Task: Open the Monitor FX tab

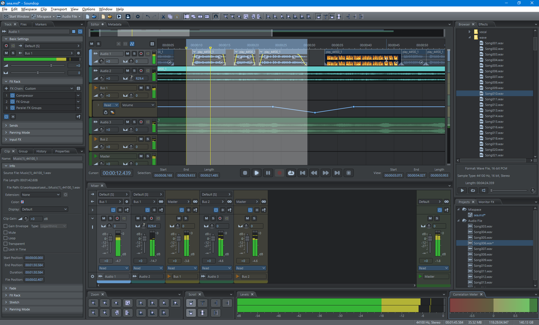Action: point(486,202)
